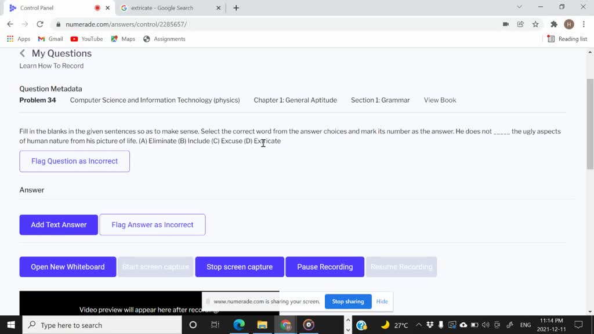Bookmark this page with the star icon
Screen dimensions: 594x334
pos(535,24)
